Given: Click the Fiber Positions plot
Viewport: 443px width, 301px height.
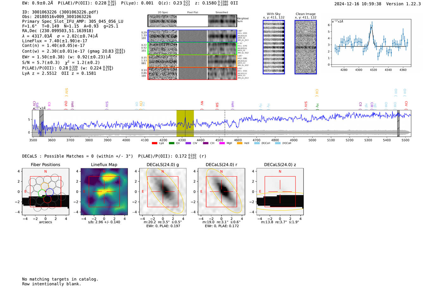Looking at the screenshot, I should [46, 191].
